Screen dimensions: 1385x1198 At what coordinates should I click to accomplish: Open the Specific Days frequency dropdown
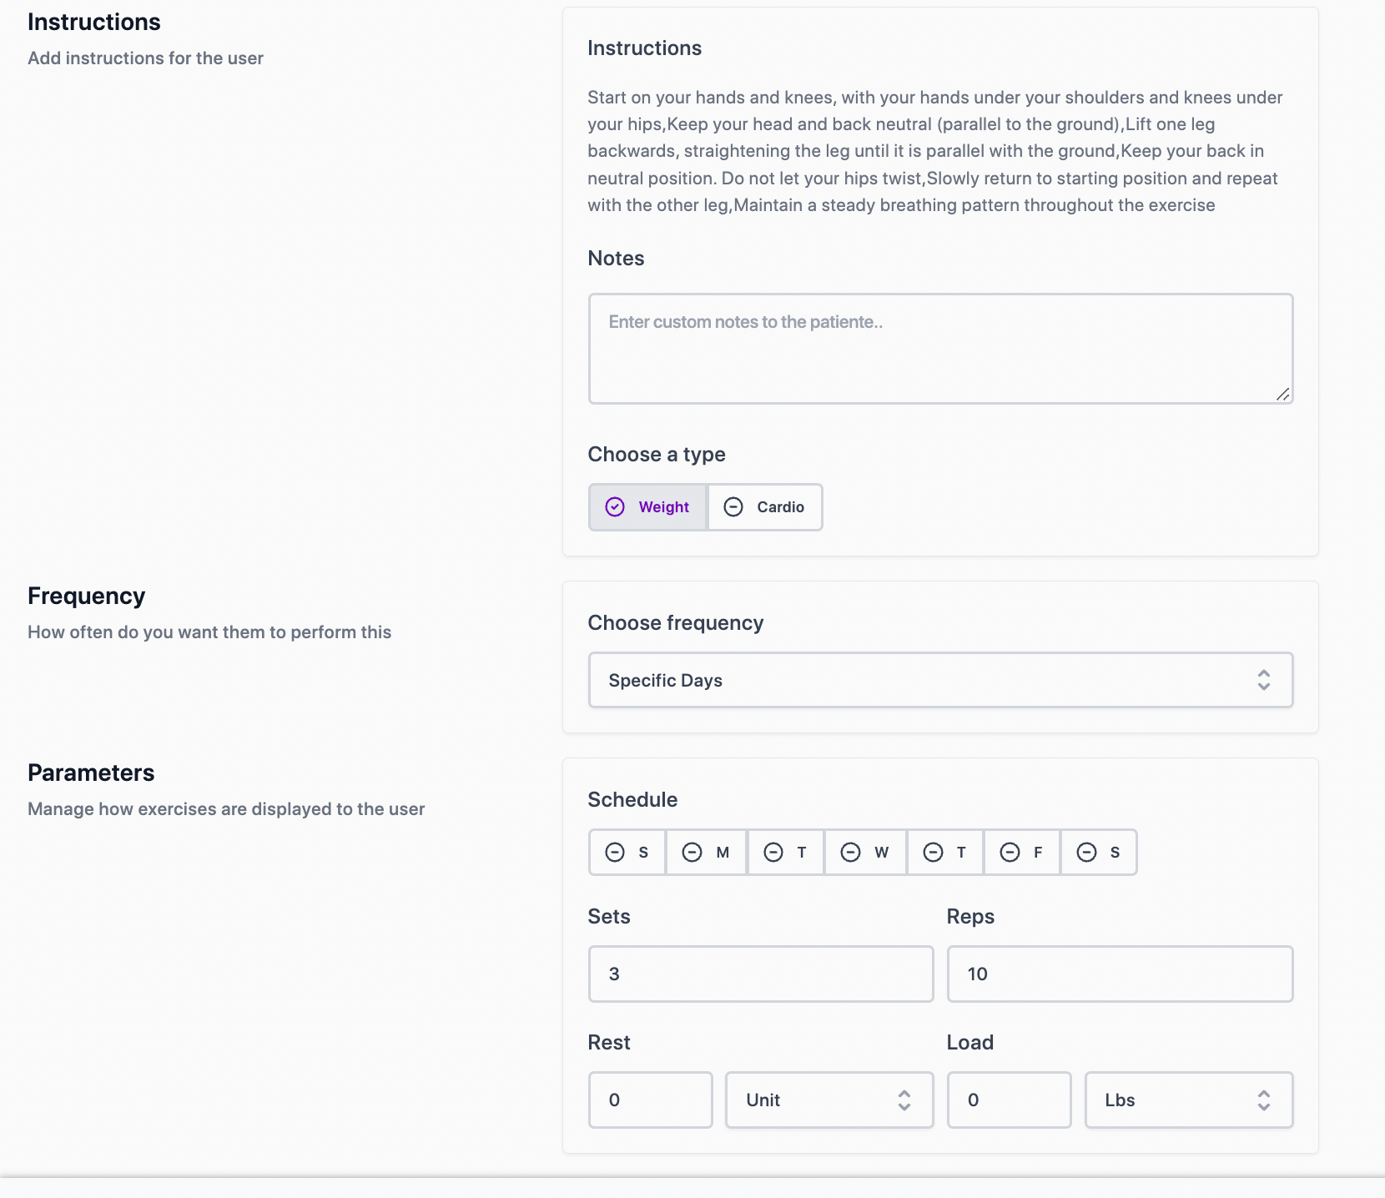(x=940, y=680)
